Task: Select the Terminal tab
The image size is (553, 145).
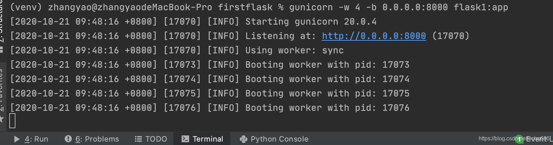Action: point(202,139)
